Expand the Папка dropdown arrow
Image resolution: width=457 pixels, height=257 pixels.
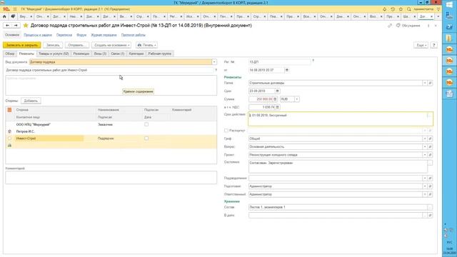pyautogui.click(x=425, y=83)
